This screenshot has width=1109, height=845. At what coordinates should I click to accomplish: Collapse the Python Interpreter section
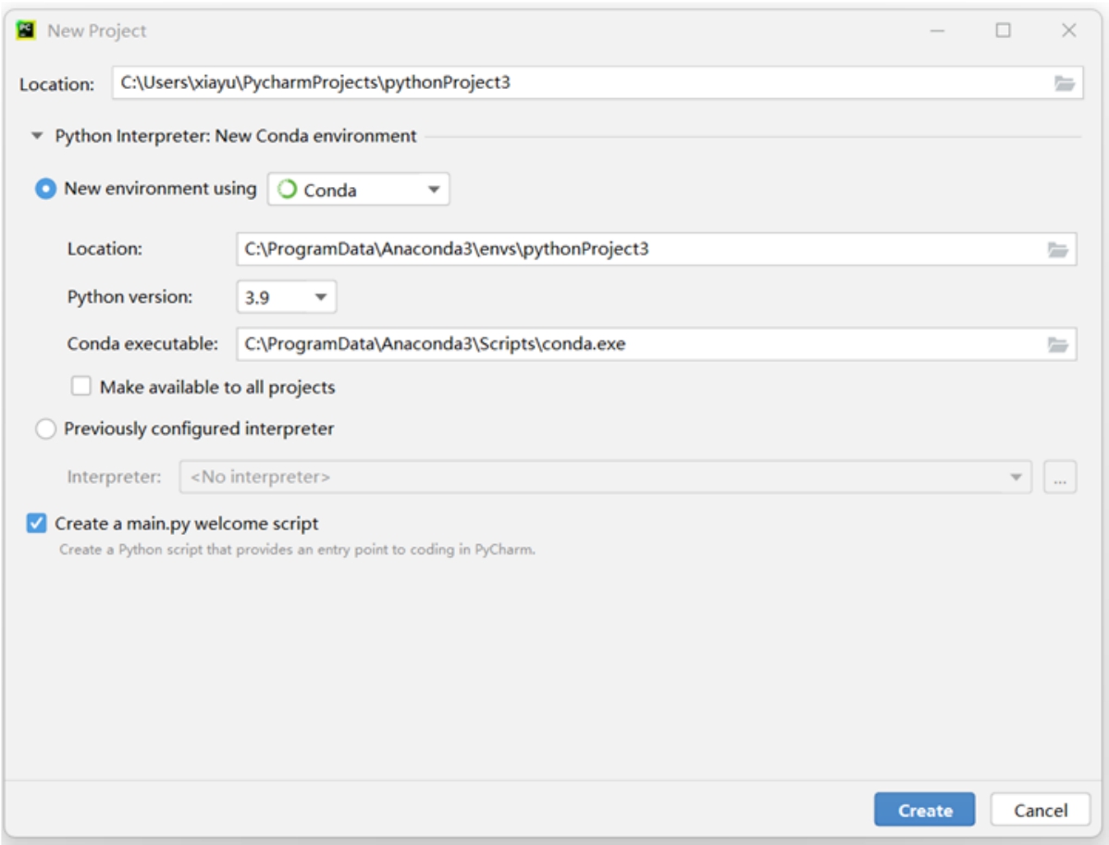tap(38, 135)
